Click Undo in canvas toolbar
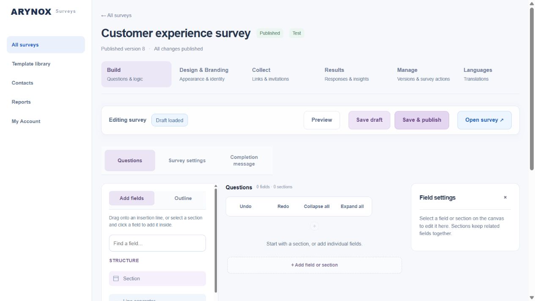Screen dimensions: 535x301 coord(245,207)
